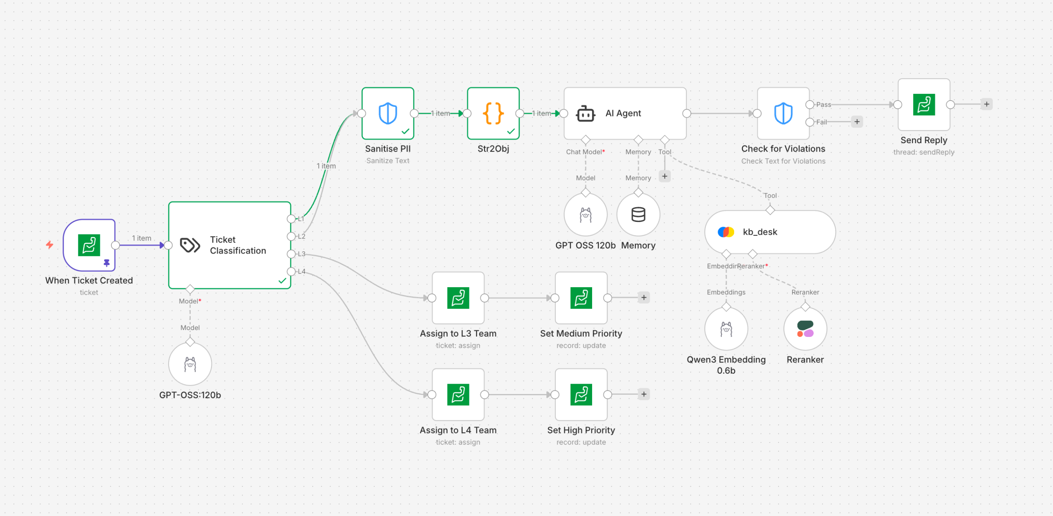Open the When Ticket Created trigger node
Image resolution: width=1053 pixels, height=516 pixels.
(89, 245)
